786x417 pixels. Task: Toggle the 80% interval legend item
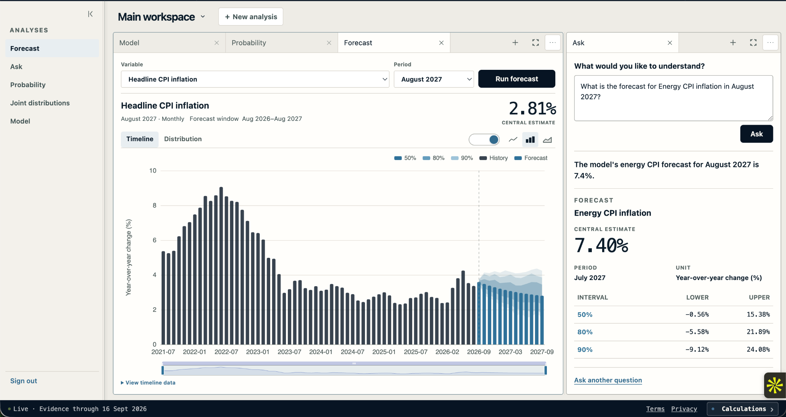pos(434,158)
